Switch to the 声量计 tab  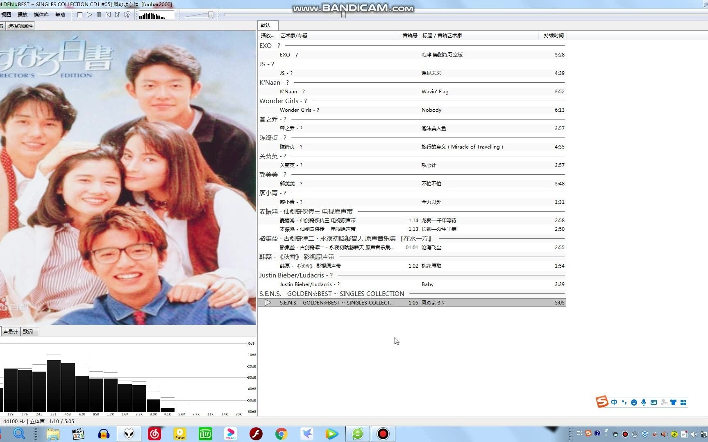point(10,331)
